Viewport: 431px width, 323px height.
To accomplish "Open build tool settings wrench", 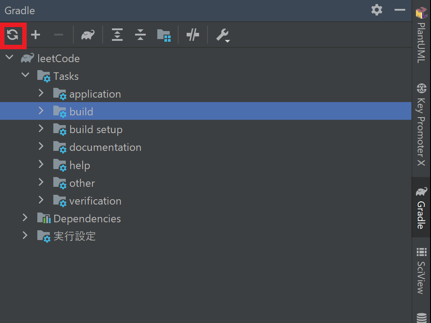I will click(x=223, y=35).
